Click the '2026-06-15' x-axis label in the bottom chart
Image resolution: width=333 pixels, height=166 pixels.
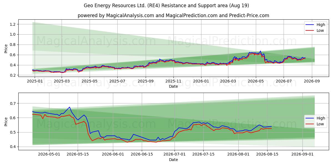142,155
